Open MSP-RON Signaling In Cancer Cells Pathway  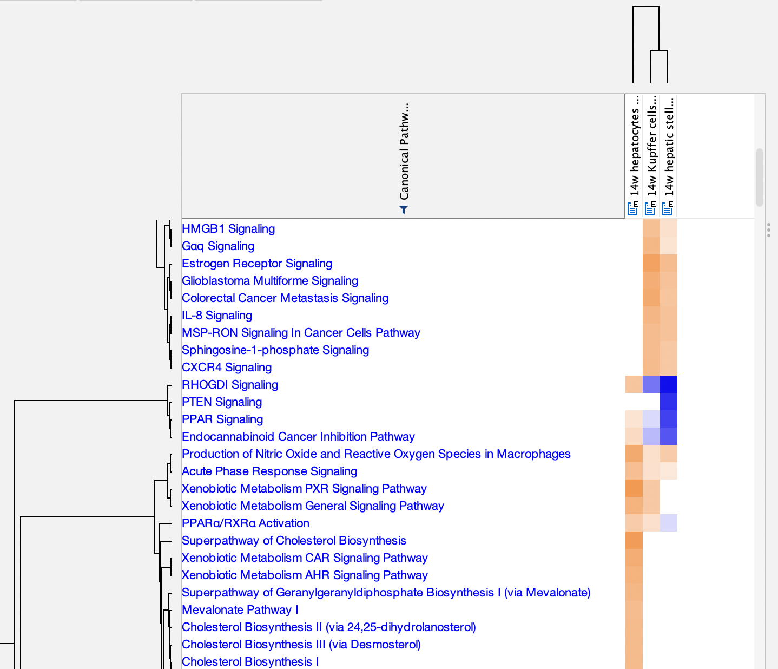pos(301,332)
